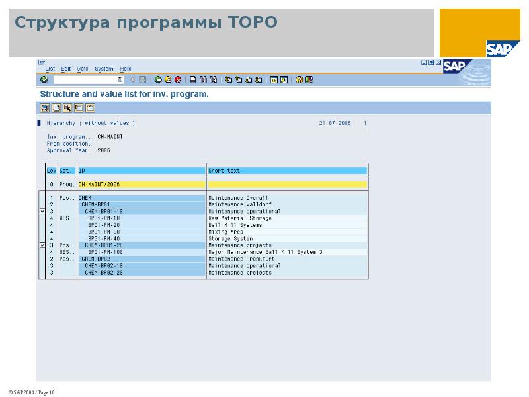
Task: Click the yellow Exit icon
Action: [168, 79]
